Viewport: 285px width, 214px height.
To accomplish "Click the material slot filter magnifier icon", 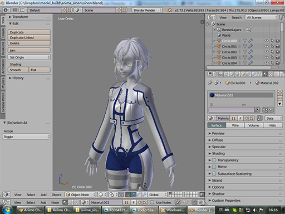I will [257, 110].
